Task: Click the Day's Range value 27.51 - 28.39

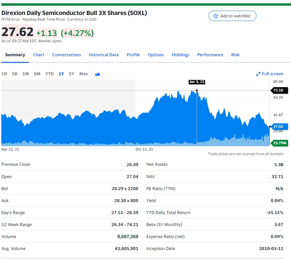Action: tap(125, 213)
